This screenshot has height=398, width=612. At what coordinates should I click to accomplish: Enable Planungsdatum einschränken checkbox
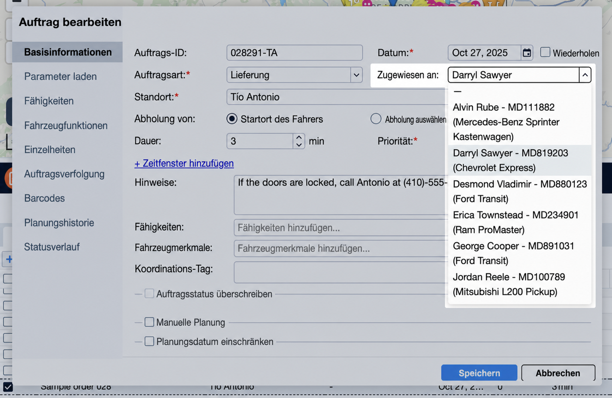149,341
